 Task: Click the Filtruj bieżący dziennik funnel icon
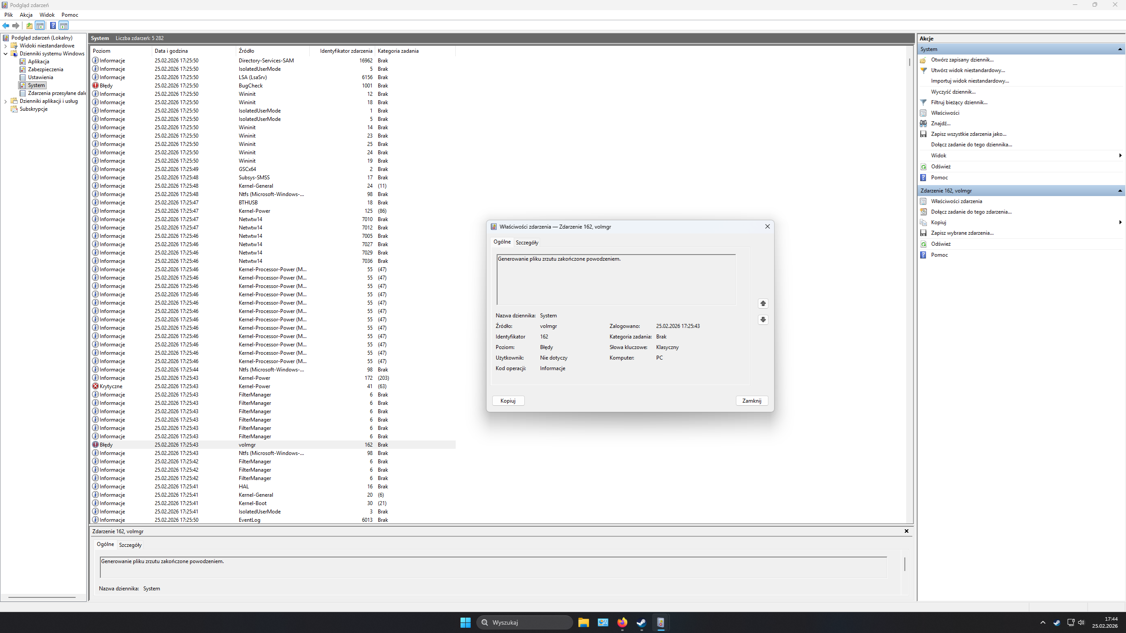pos(923,102)
